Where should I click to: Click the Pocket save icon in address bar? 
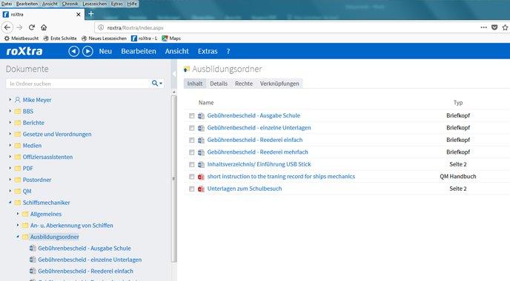click(494, 27)
